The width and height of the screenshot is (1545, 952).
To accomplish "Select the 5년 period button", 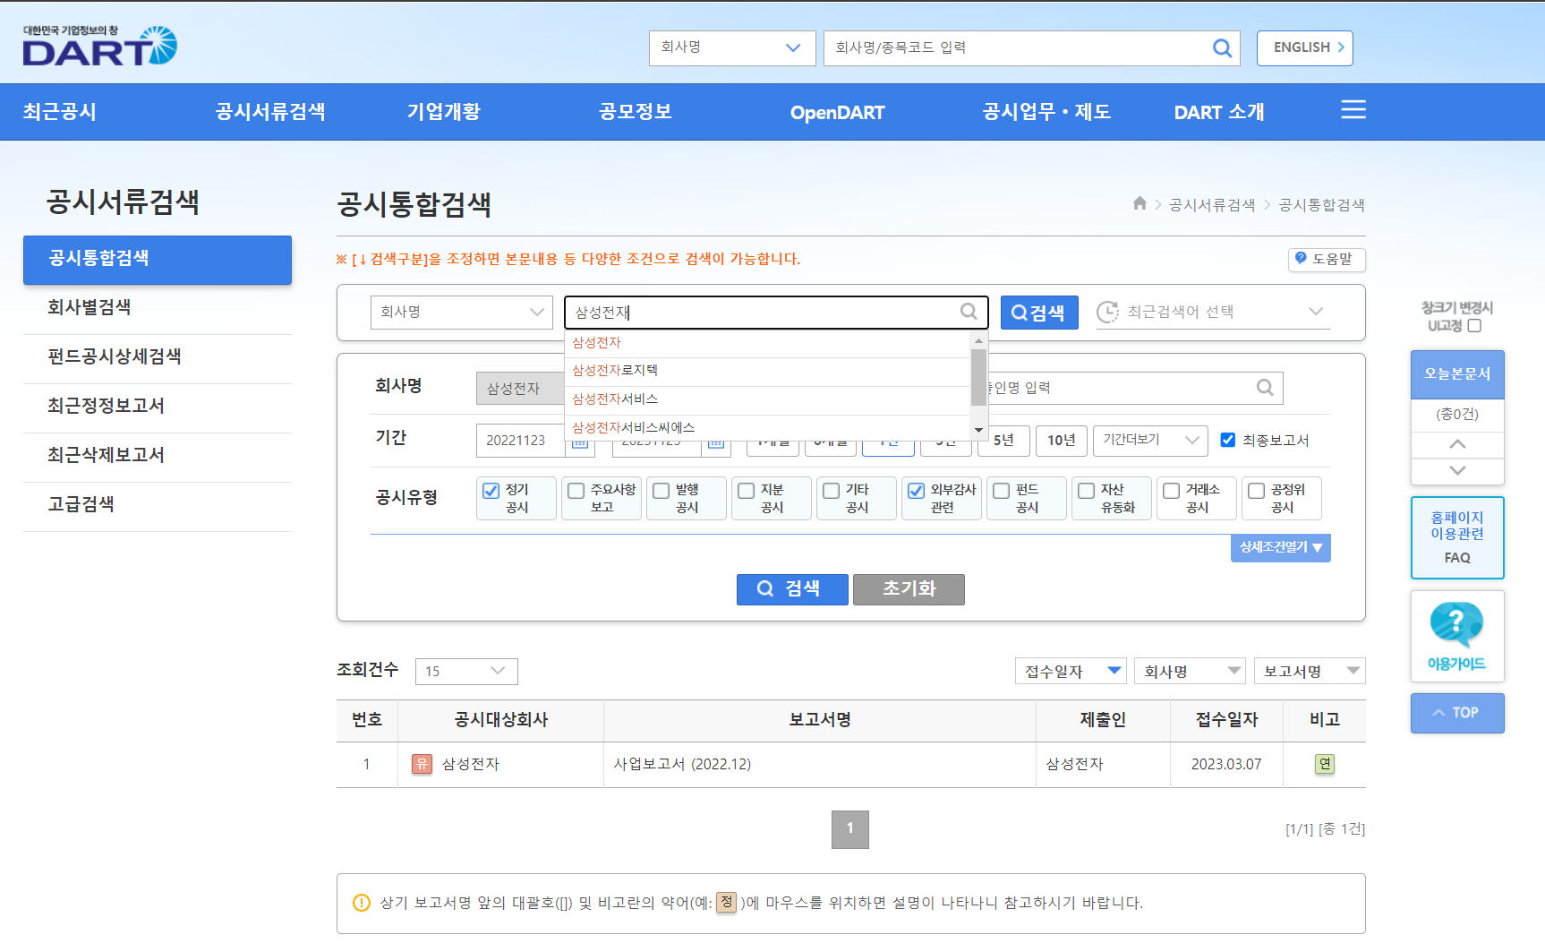I will [1003, 440].
